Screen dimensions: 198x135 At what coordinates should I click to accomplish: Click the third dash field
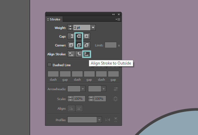(x=101, y=74)
